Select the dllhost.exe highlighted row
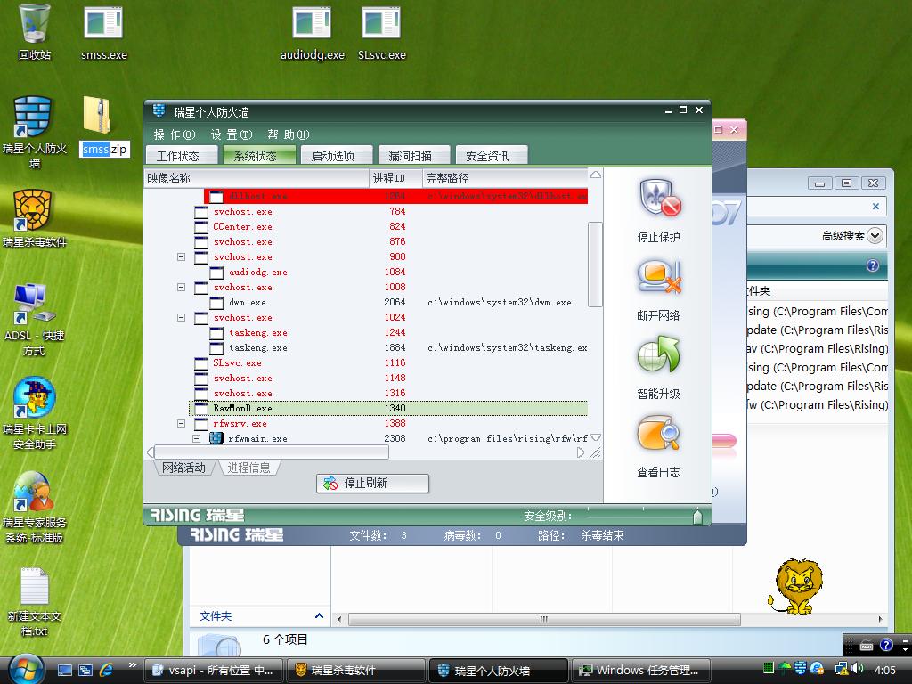 coord(395,196)
